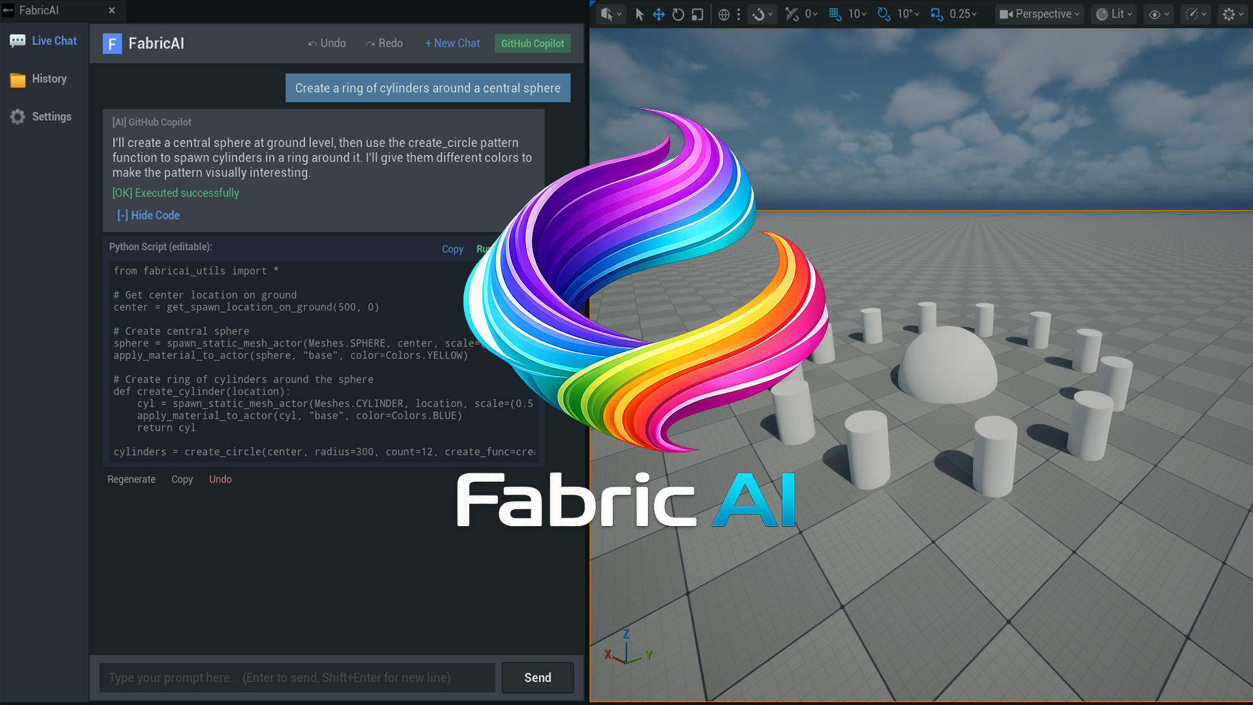Image resolution: width=1253 pixels, height=705 pixels.
Task: Toggle surface snapping magnet icon
Action: point(757,14)
